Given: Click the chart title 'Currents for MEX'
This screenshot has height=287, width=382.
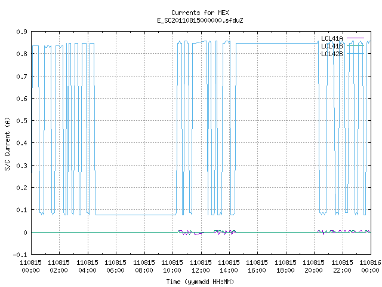Looking at the screenshot, I should (200, 13).
